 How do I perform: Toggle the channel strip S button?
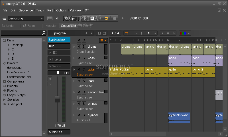click(x=50, y=84)
